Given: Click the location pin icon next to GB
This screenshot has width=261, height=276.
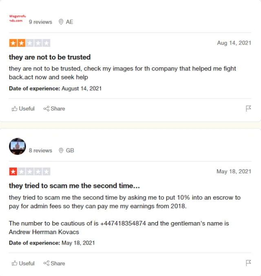Looking at the screenshot, I should click(61, 150).
